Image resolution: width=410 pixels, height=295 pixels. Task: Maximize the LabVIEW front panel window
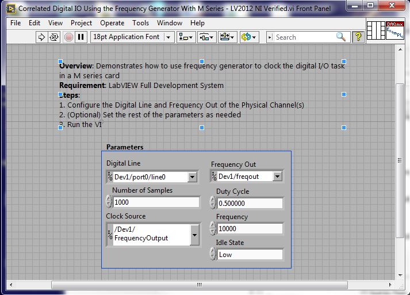pyautogui.click(x=370, y=6)
